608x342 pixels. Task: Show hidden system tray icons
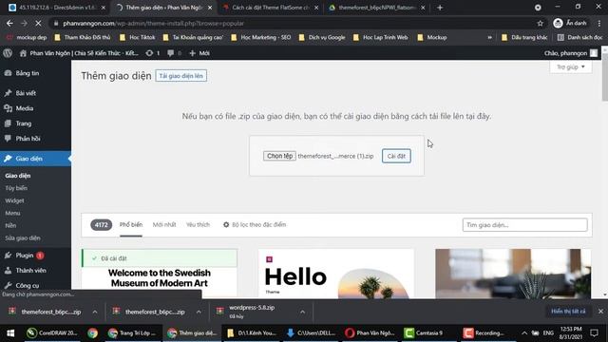coord(524,333)
